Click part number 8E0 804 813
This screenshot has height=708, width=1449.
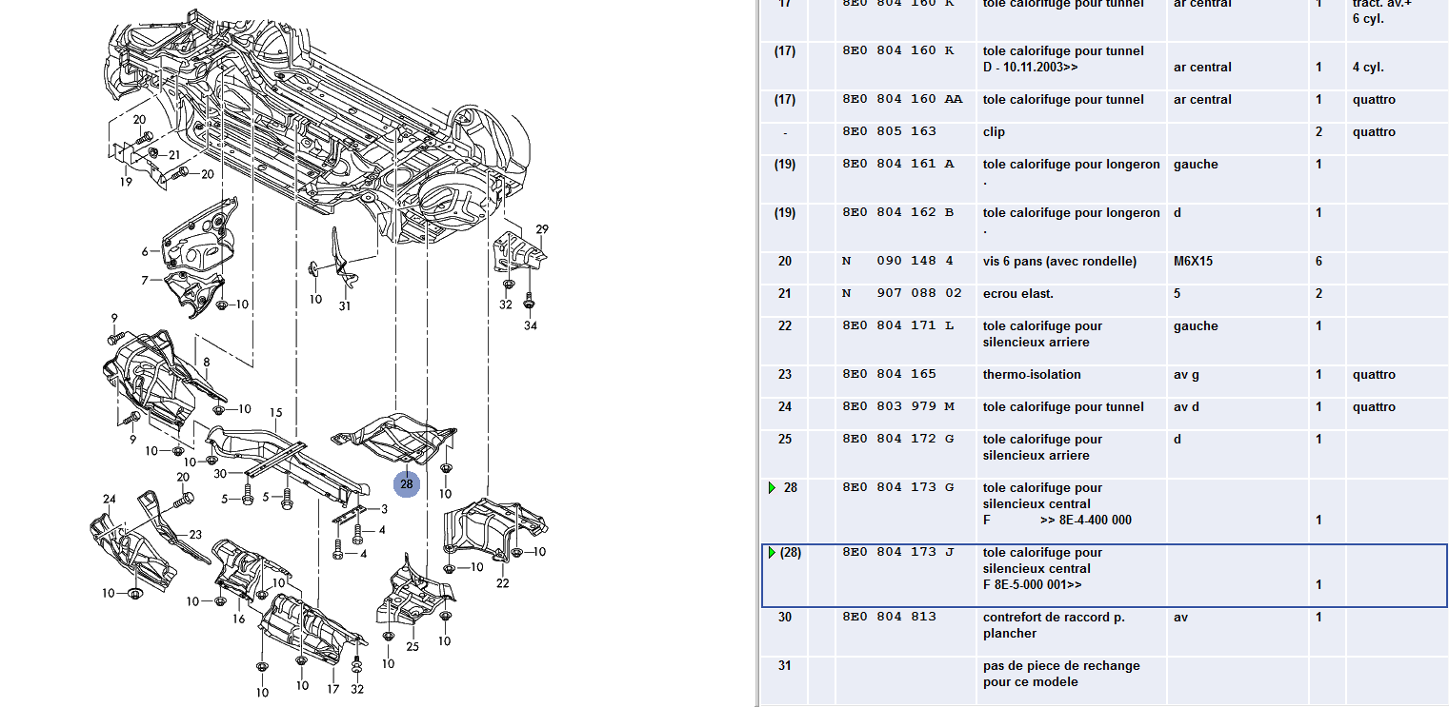[x=889, y=617]
